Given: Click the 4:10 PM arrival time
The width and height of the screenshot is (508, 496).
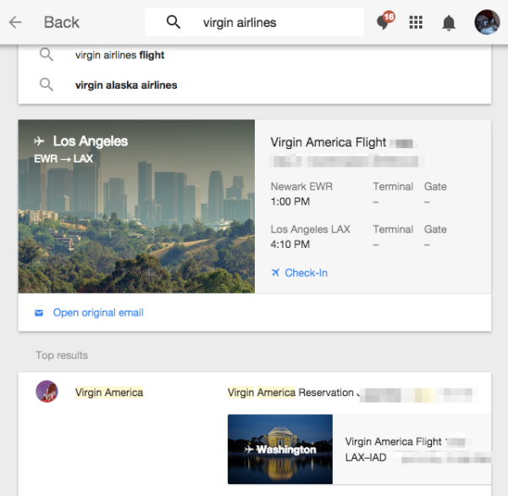Looking at the screenshot, I should (290, 245).
